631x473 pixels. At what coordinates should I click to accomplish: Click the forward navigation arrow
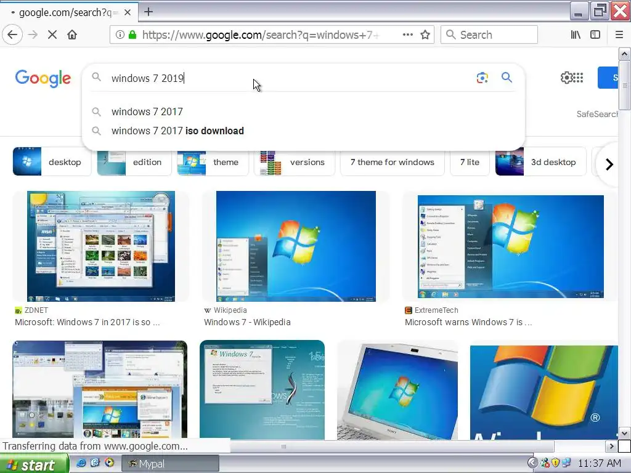(33, 34)
